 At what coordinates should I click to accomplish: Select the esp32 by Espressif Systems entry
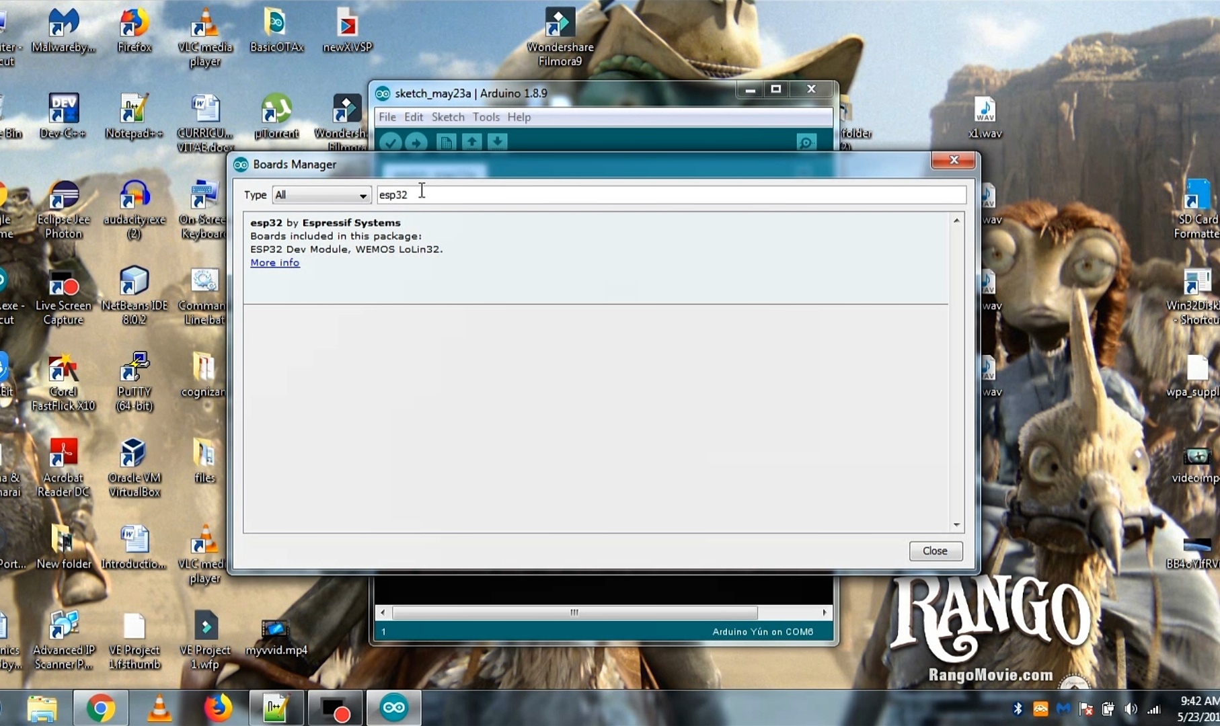point(596,259)
